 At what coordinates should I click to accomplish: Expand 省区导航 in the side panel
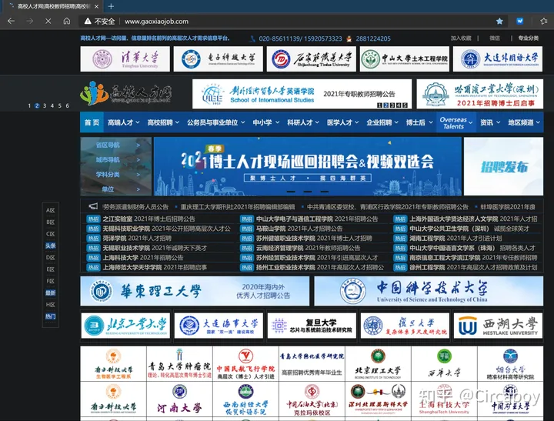[x=116, y=145]
